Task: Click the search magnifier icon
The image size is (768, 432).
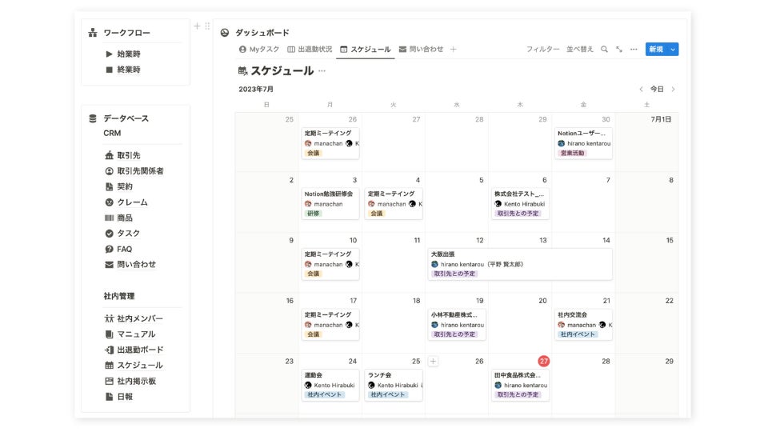Action: coord(604,50)
